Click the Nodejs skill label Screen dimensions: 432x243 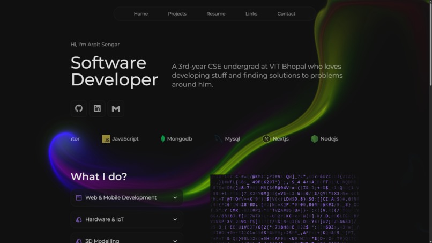coord(329,139)
